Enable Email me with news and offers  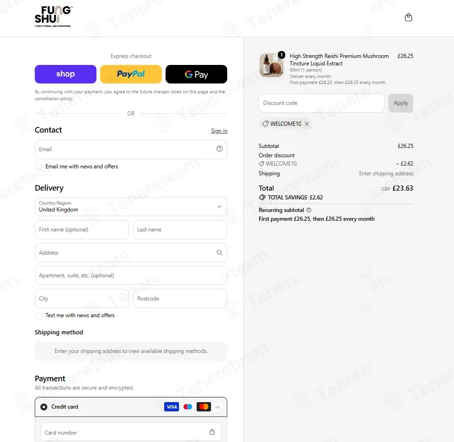38,167
